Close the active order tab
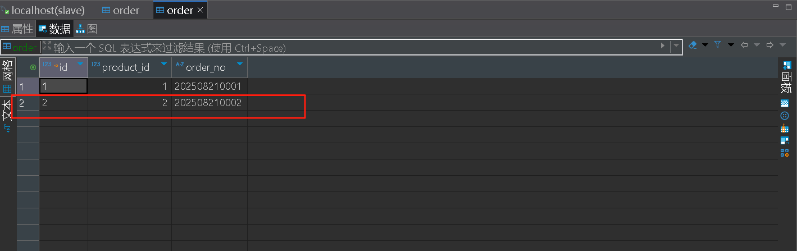The image size is (797, 251). 201,10
